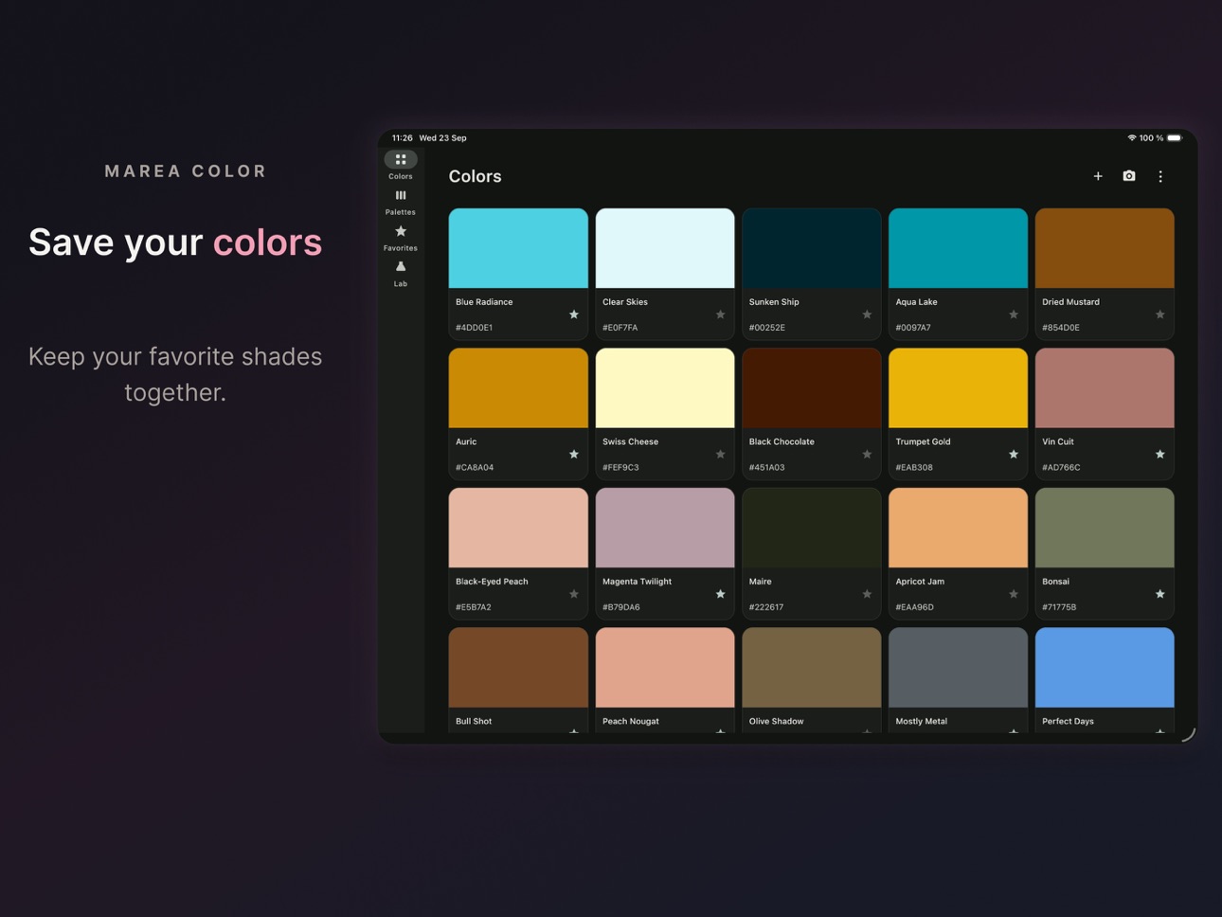The image size is (1222, 917).
Task: Click the 11:26 clock in status bar
Action: 403,138
